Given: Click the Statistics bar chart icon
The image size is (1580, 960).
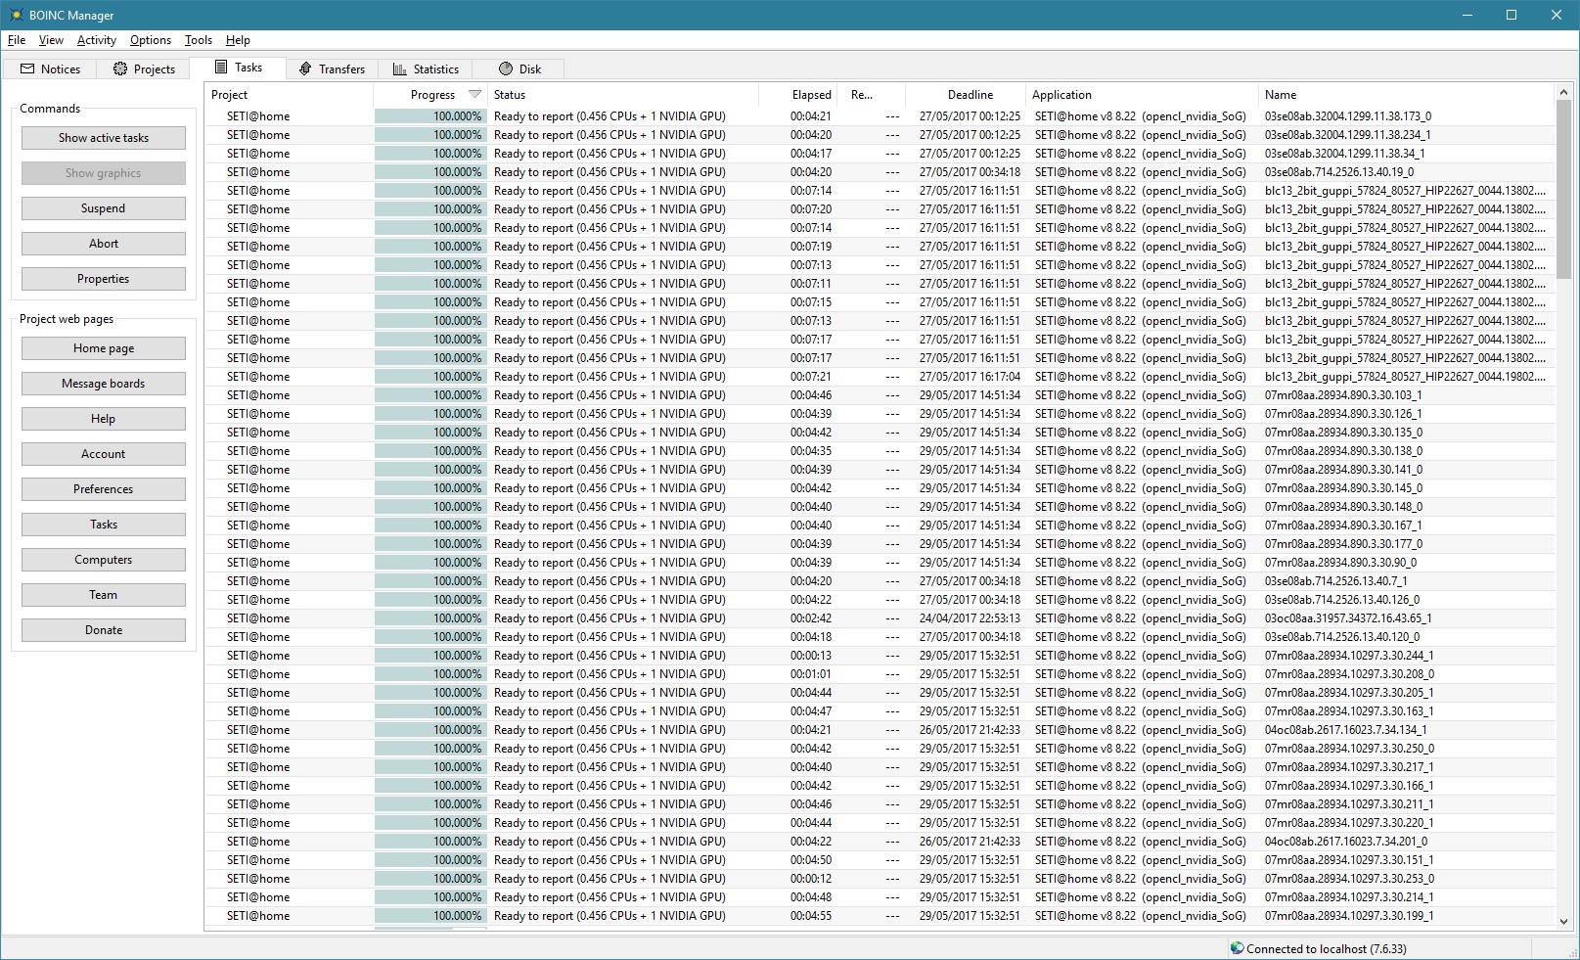Looking at the screenshot, I should click(x=400, y=69).
